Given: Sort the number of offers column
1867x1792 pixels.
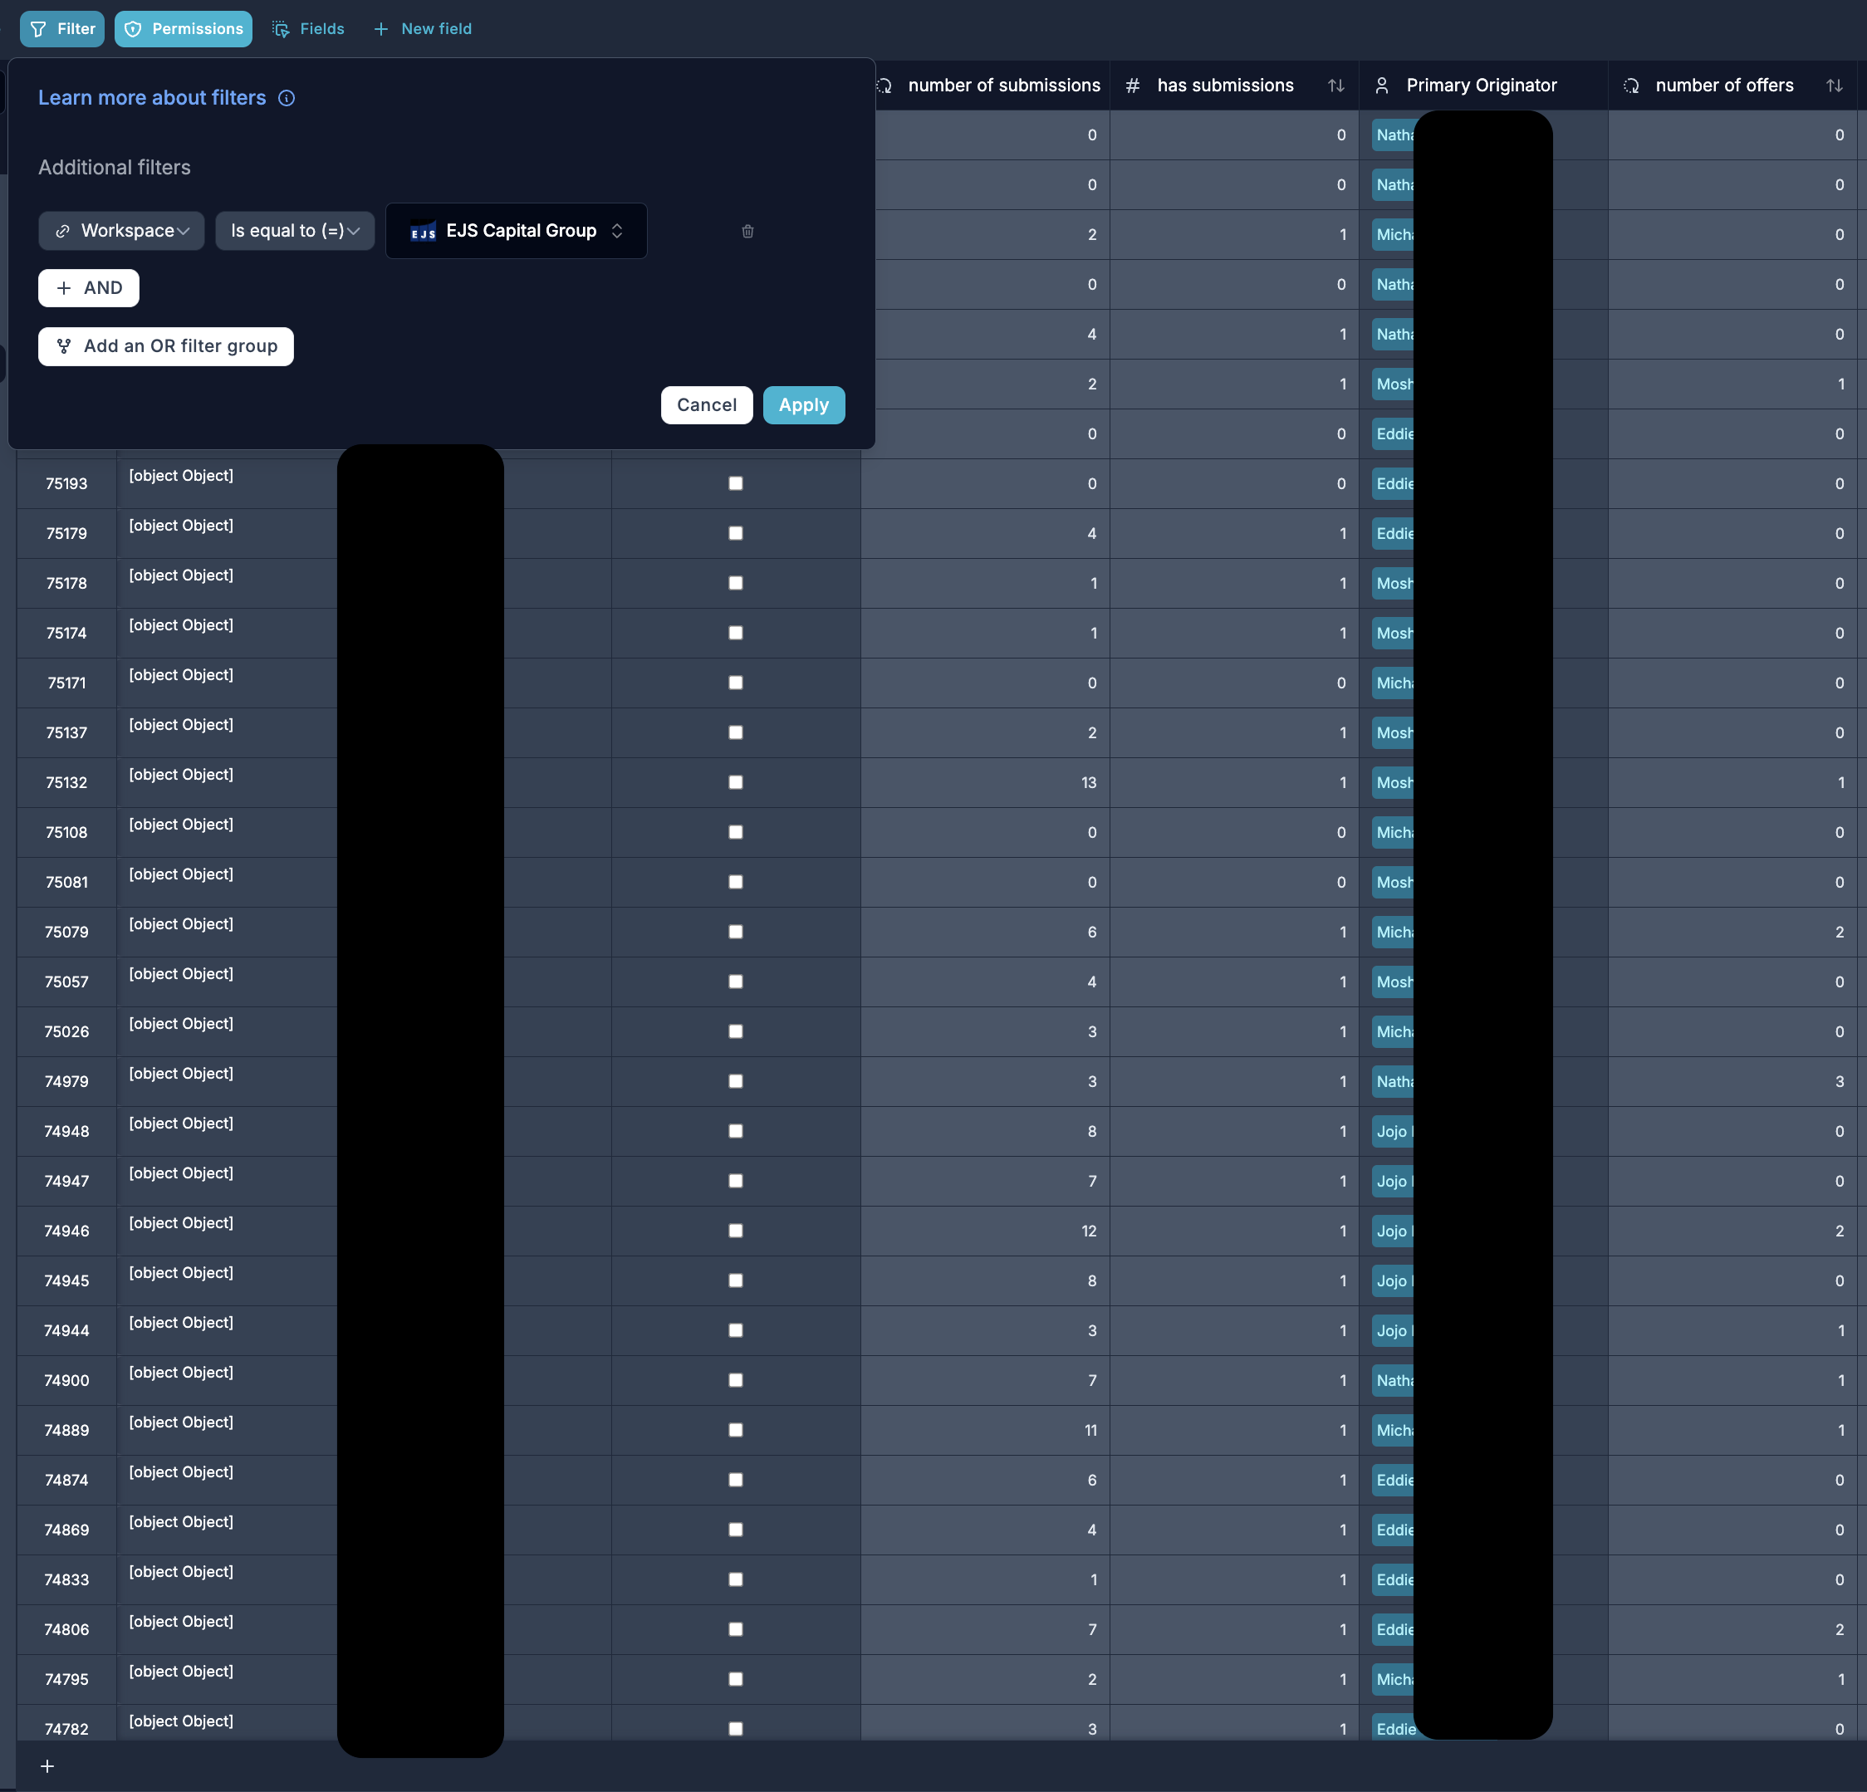Looking at the screenshot, I should (x=1834, y=86).
